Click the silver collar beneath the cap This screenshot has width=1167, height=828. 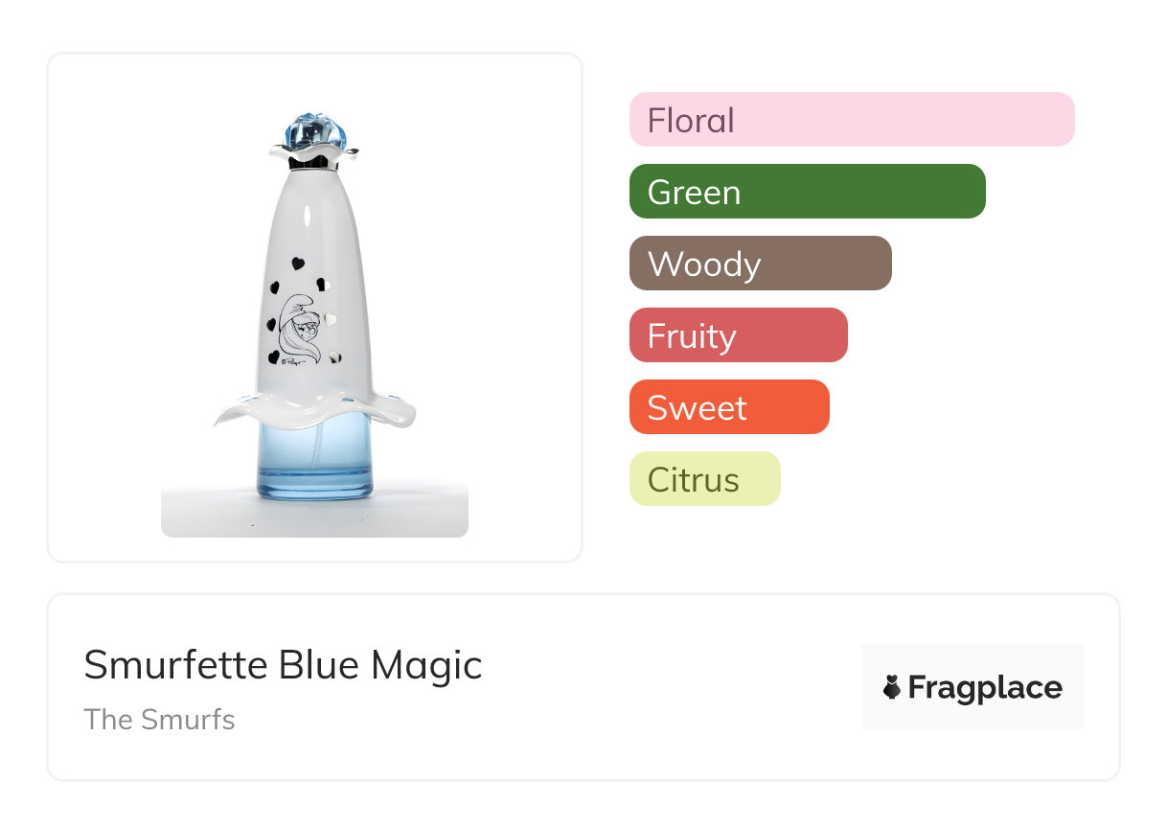[x=314, y=164]
